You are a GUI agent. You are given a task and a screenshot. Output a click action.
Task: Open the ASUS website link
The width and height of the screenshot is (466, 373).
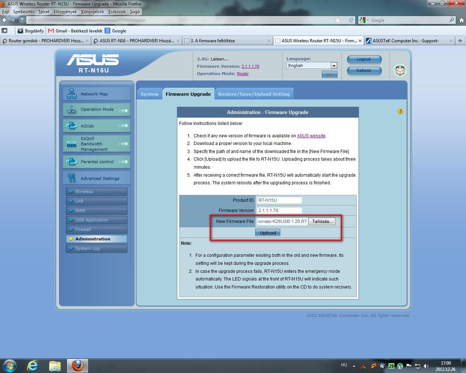point(311,136)
